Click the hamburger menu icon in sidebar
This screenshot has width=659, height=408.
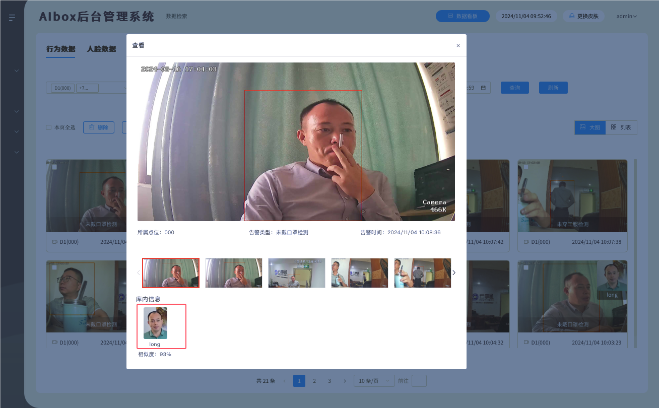(12, 18)
